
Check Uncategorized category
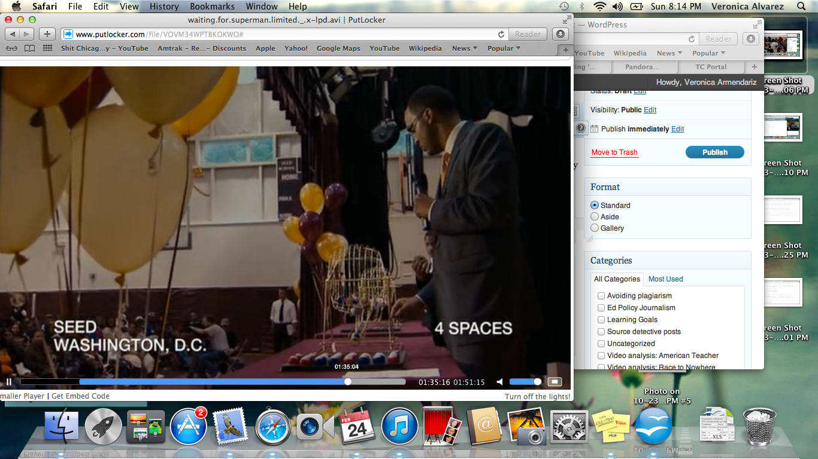click(x=601, y=344)
